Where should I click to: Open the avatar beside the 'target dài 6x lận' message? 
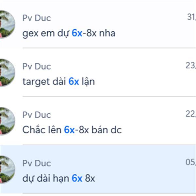(8, 73)
